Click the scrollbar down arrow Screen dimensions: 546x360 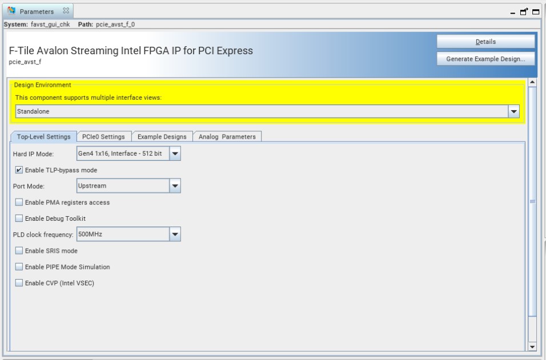click(532, 346)
